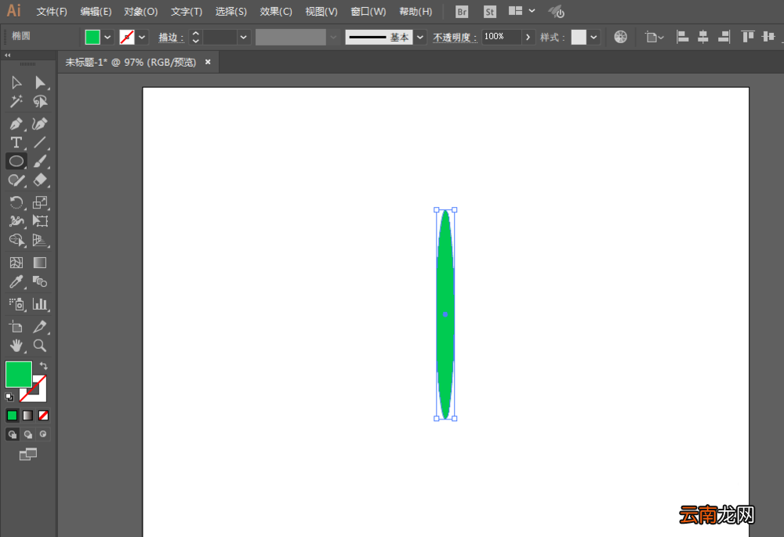Click the horizontal align left icon
The image size is (784, 537).
pyautogui.click(x=683, y=37)
